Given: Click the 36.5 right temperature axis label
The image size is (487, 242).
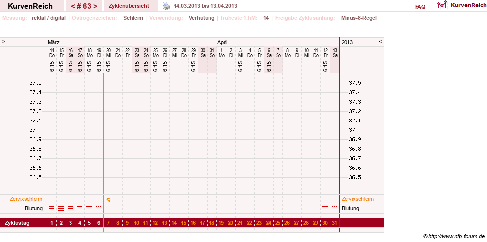Looking at the screenshot, I should (x=355, y=177).
